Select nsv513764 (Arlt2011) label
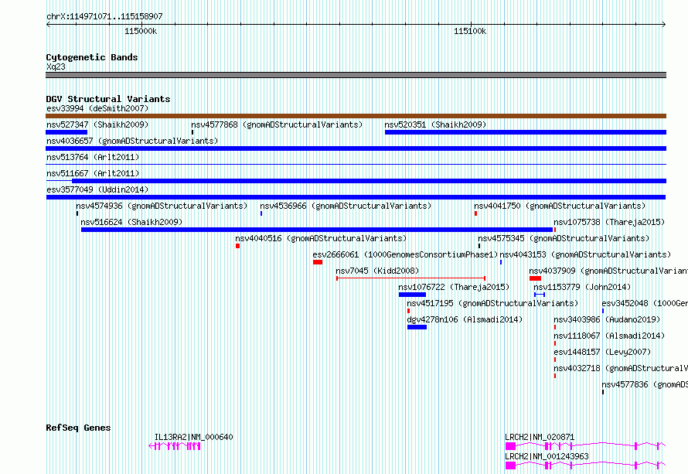Image resolution: width=688 pixels, height=474 pixels. [93, 157]
